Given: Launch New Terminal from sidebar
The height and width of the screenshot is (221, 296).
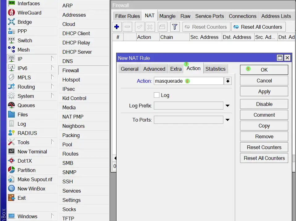Looking at the screenshot, I should click(32, 152).
